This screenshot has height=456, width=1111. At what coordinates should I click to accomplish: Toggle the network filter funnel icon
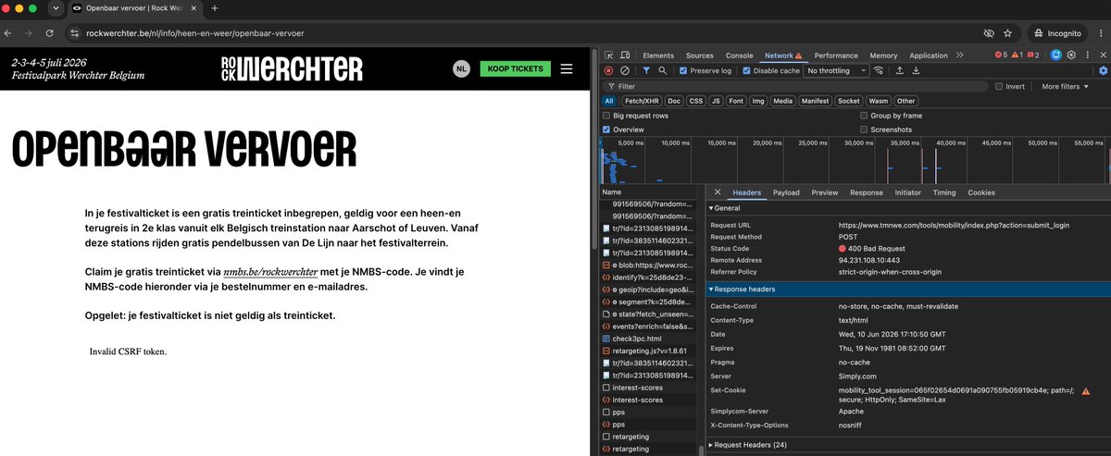click(x=646, y=70)
